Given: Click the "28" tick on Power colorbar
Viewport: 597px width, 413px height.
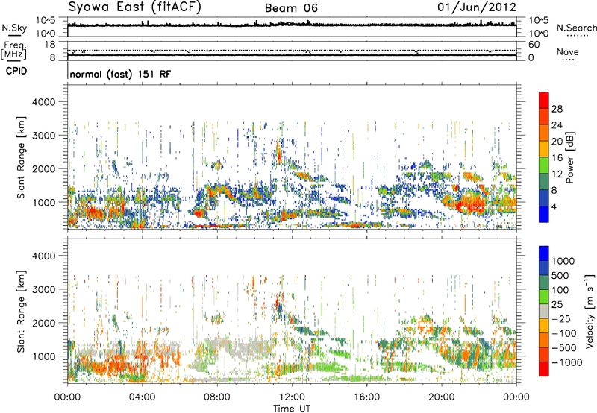Looking at the screenshot, I should pyautogui.click(x=557, y=109).
